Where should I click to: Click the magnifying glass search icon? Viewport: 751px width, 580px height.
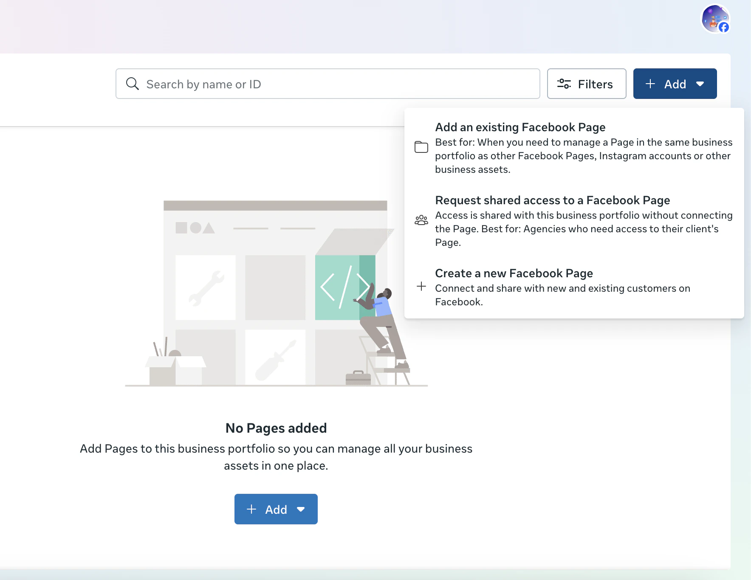pos(132,84)
